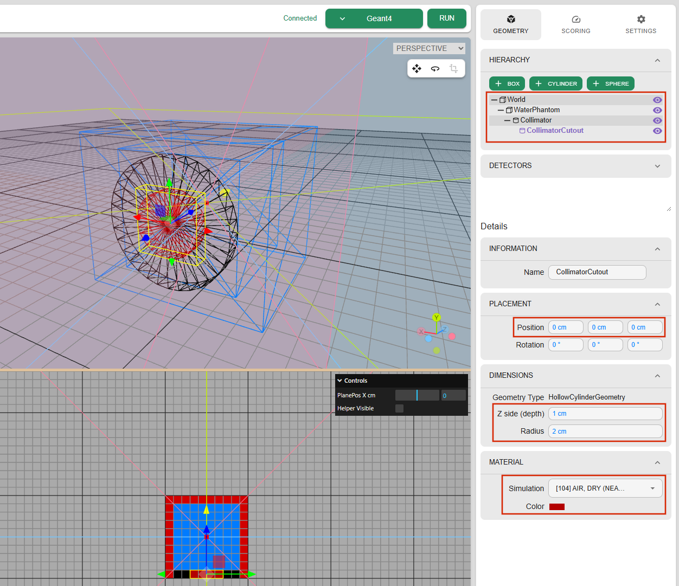Viewport: 679px width, 586px height.
Task: Add a new Cylinder figure
Action: [556, 83]
